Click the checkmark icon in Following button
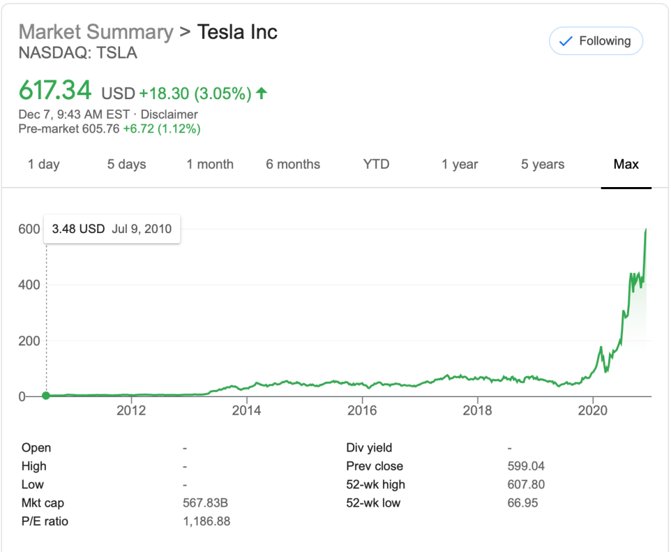The height and width of the screenshot is (552, 671). [x=565, y=41]
